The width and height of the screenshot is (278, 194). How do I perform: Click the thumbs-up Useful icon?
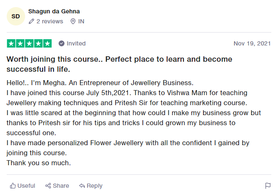pos(13,186)
